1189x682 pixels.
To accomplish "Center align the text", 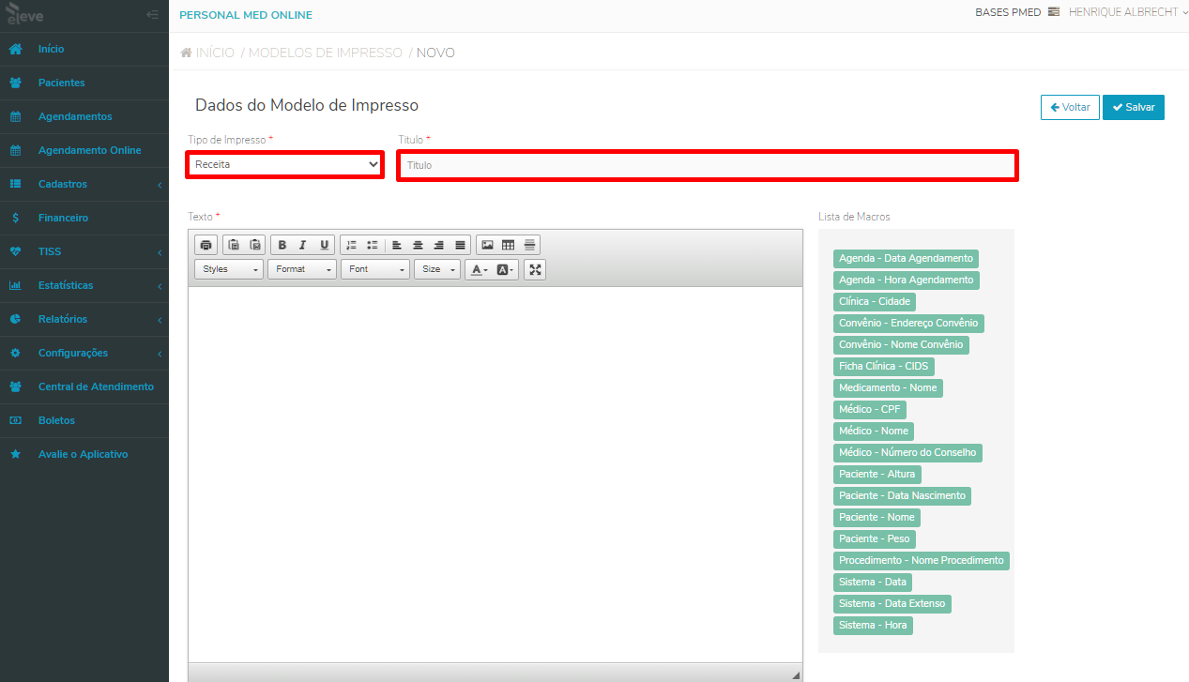I will point(418,245).
